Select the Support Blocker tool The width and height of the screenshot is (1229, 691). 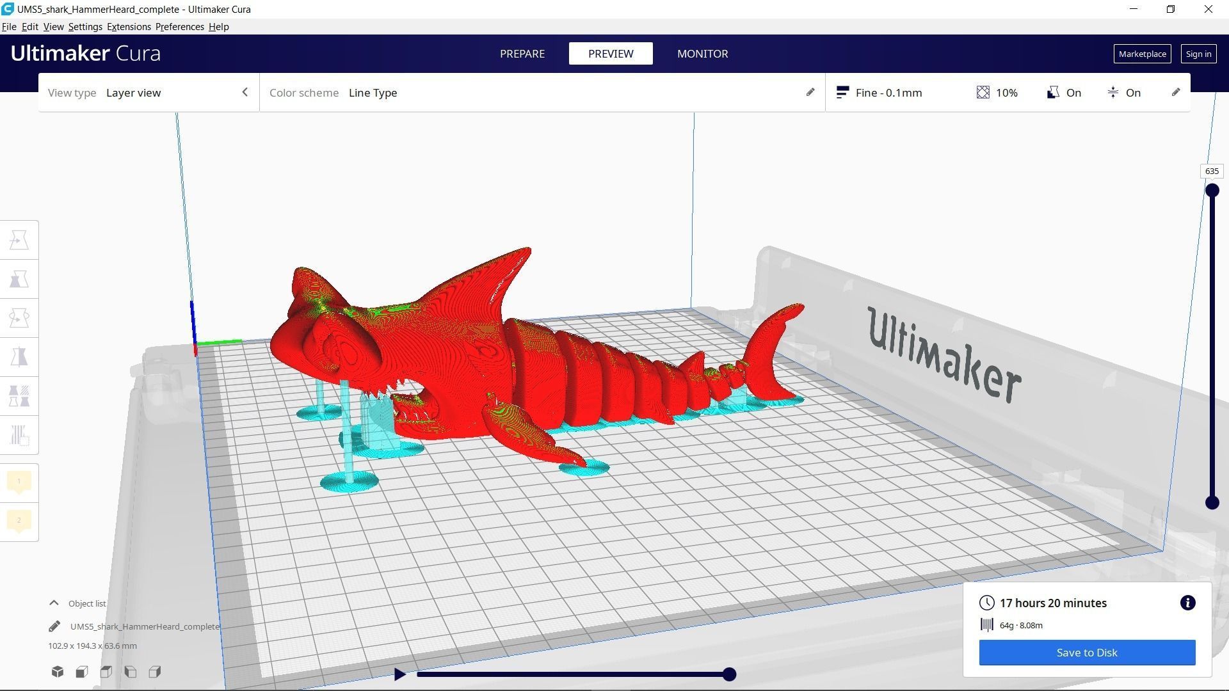tap(19, 435)
